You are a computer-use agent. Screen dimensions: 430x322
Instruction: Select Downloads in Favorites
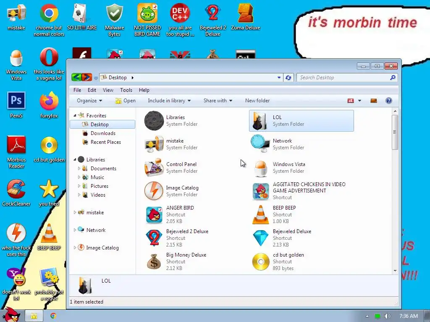103,133
